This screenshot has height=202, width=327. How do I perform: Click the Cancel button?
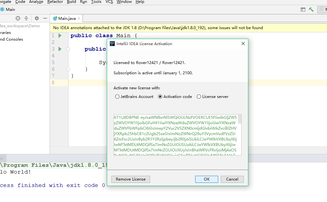232,179
